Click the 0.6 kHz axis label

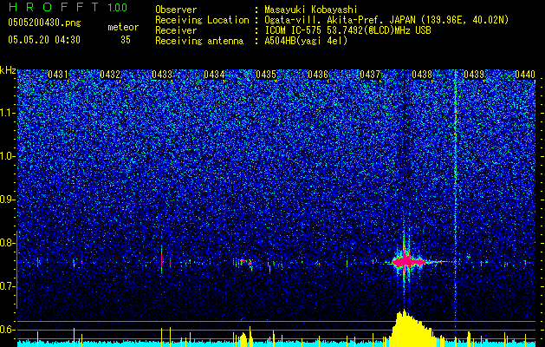(x=8, y=330)
